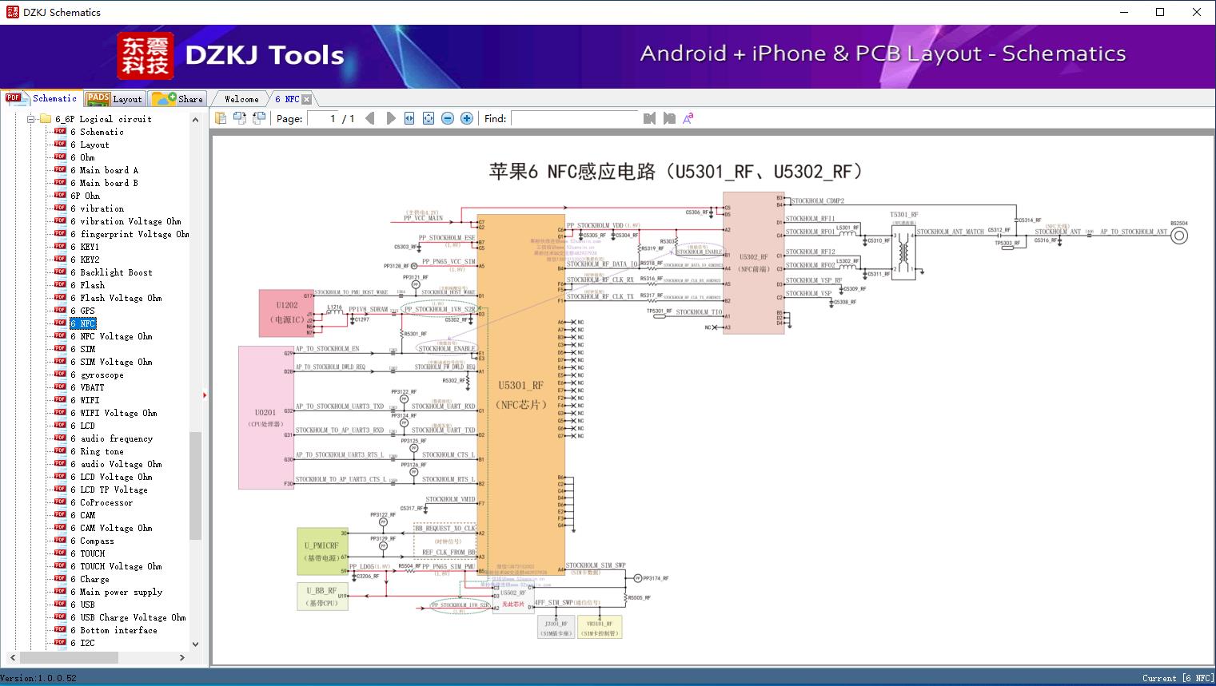Click the PDF icon beside 6 LCD

pyautogui.click(x=60, y=426)
